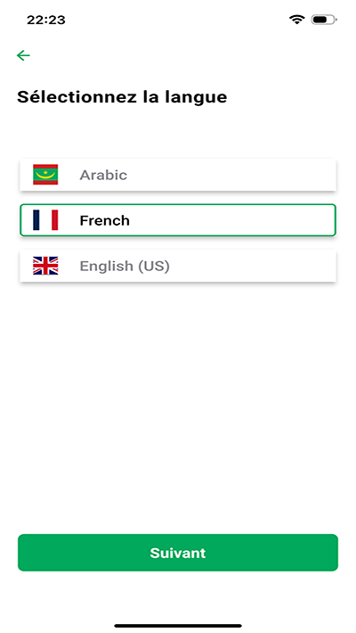
Task: Choose the English (US) language option card
Action: click(x=178, y=266)
